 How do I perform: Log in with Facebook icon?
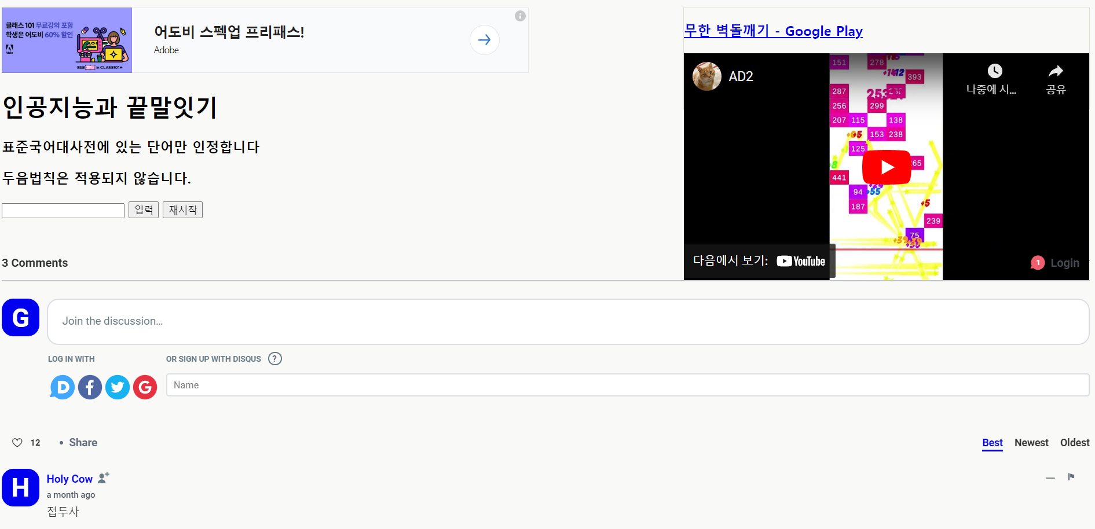90,387
